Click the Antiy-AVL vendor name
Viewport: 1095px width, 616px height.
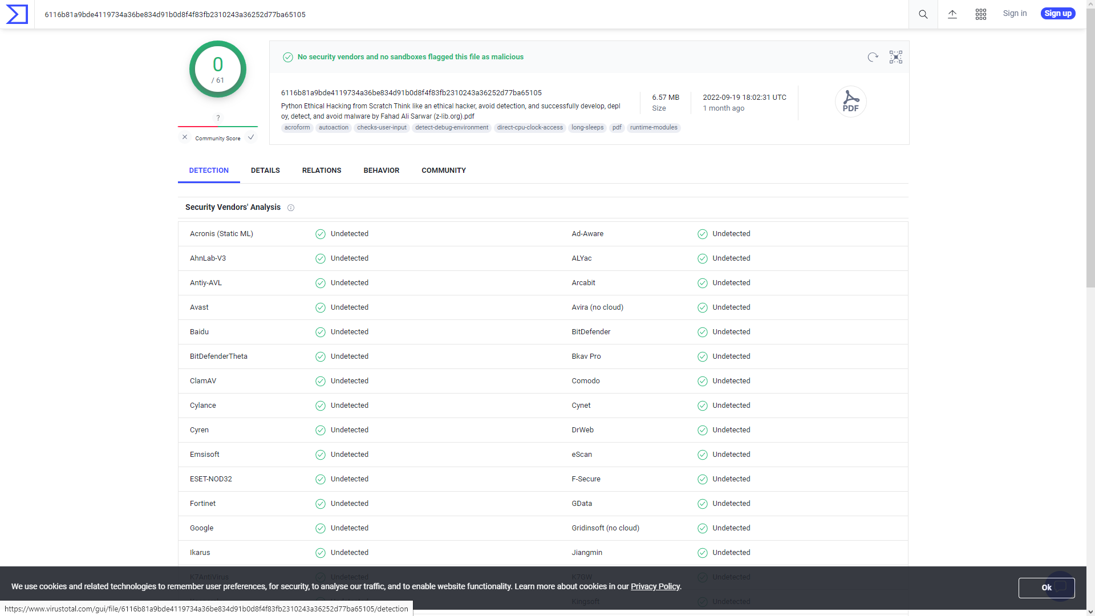tap(206, 283)
